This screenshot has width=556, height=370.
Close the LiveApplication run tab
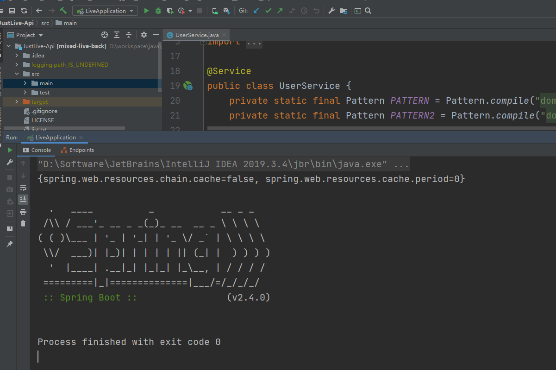click(x=81, y=138)
